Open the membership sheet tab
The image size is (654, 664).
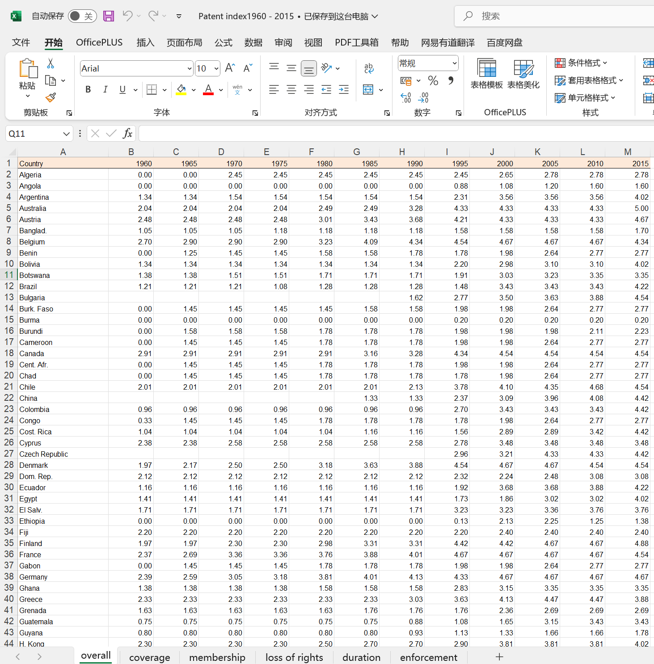click(217, 657)
